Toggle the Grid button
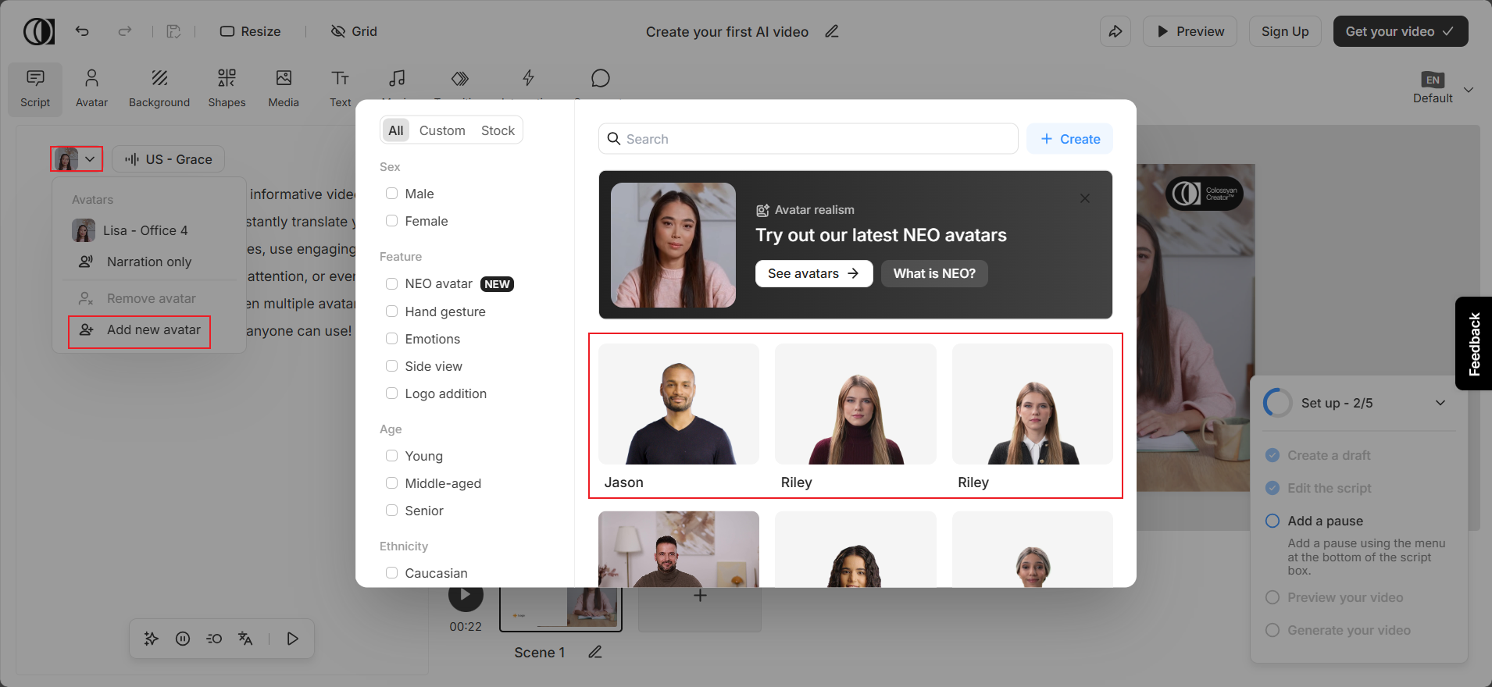Viewport: 1492px width, 687px height. tap(354, 31)
